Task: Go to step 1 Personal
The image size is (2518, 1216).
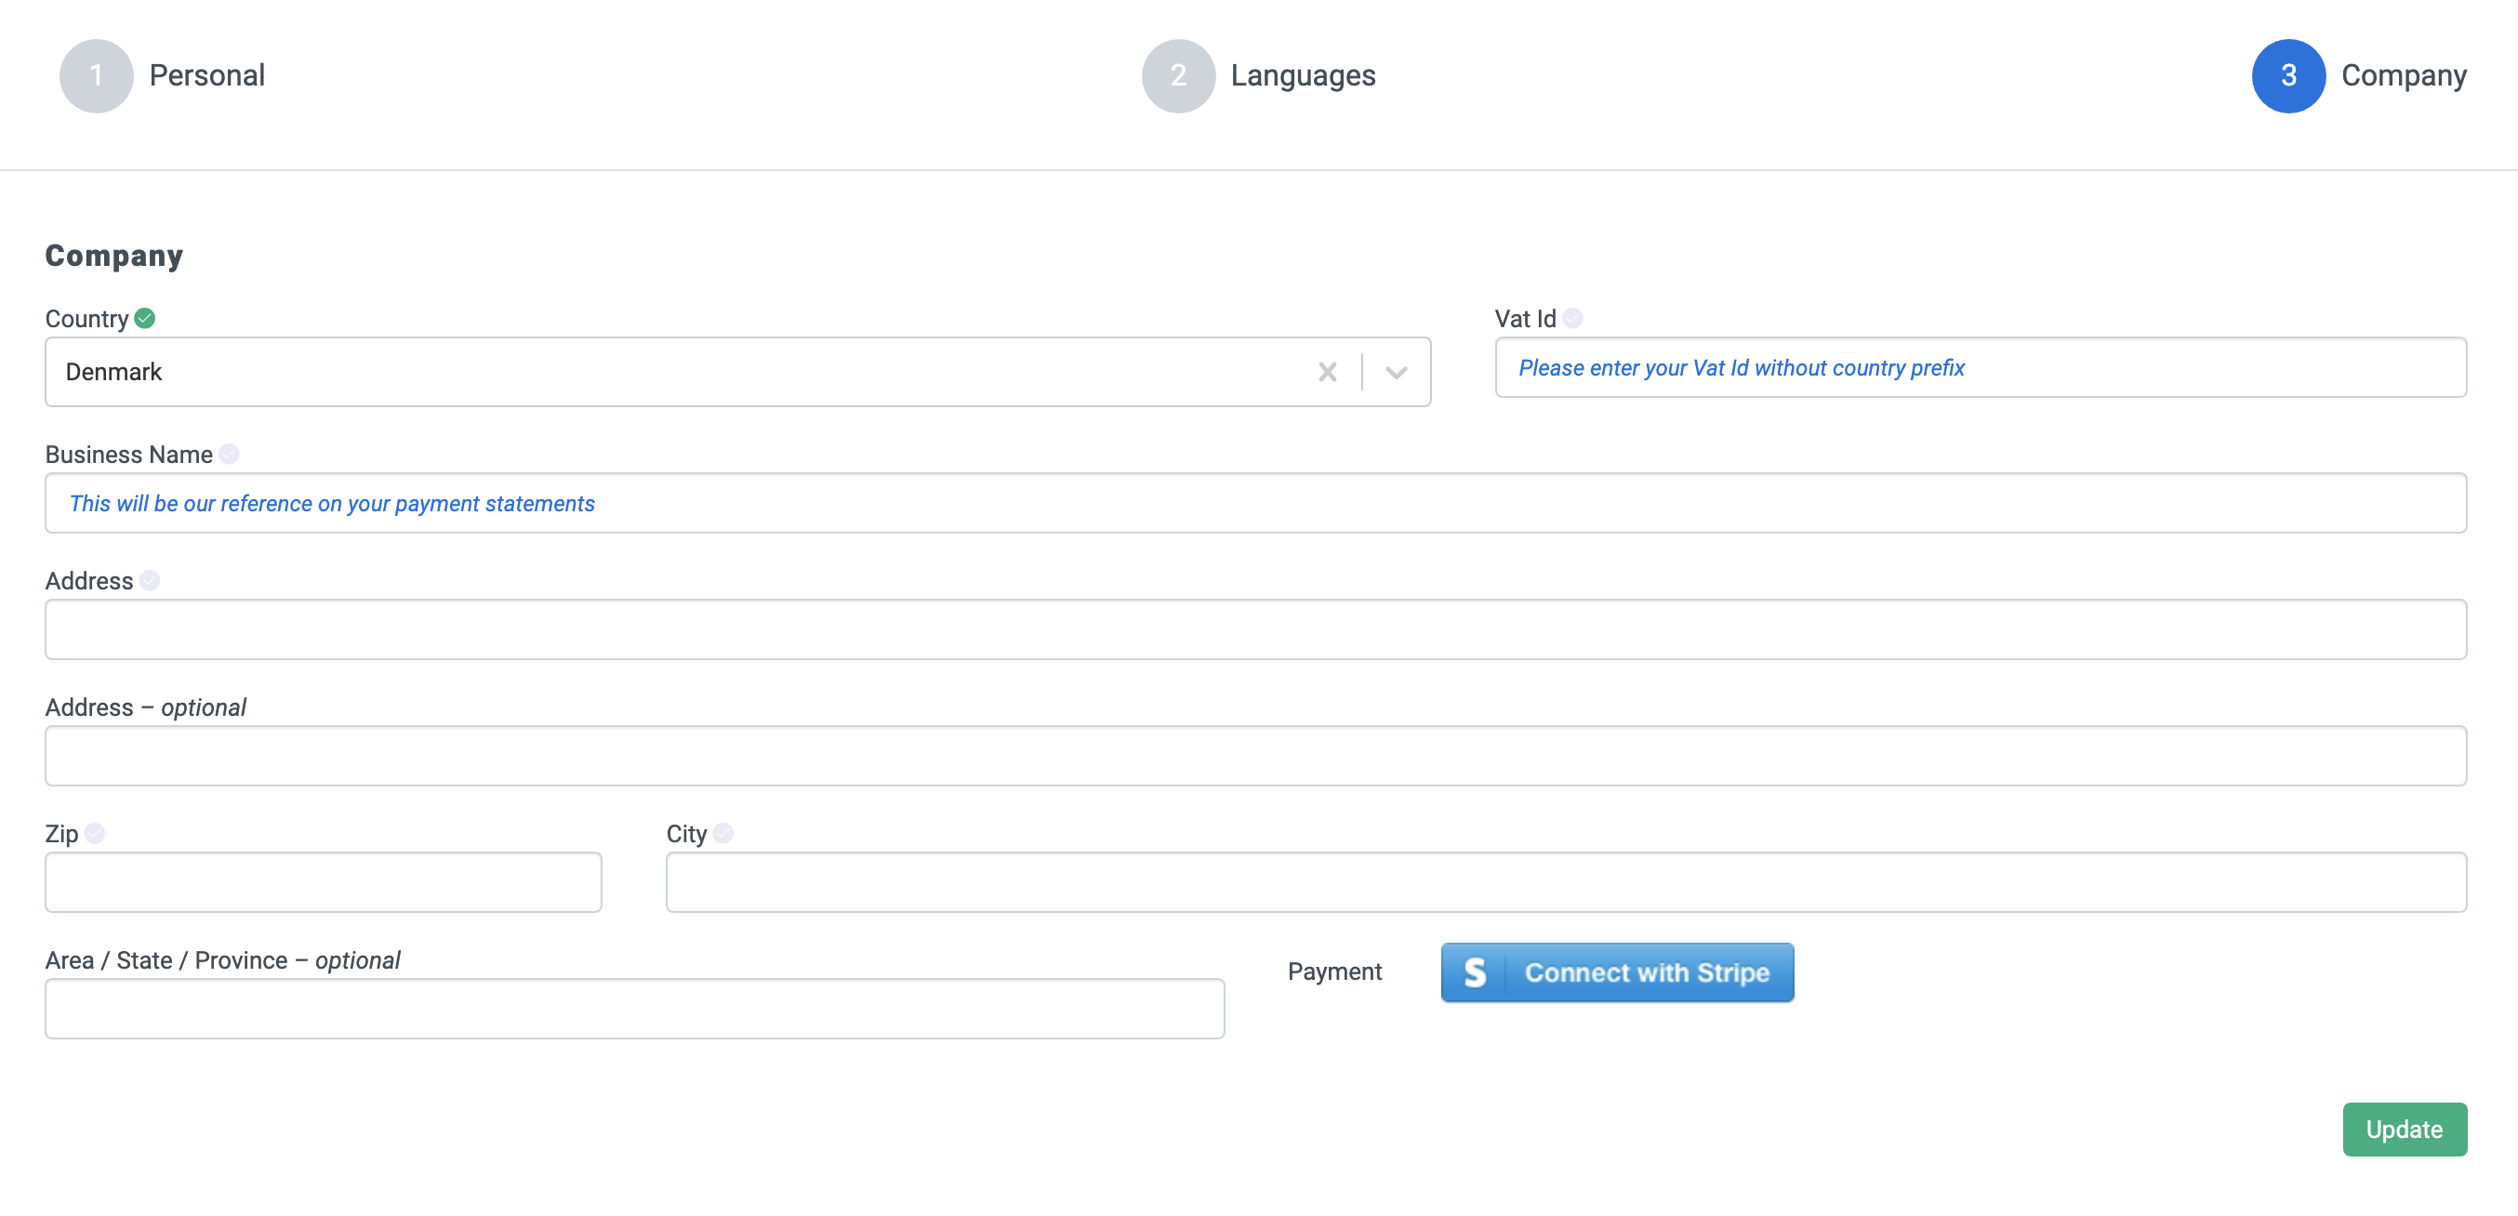Action: pos(97,76)
